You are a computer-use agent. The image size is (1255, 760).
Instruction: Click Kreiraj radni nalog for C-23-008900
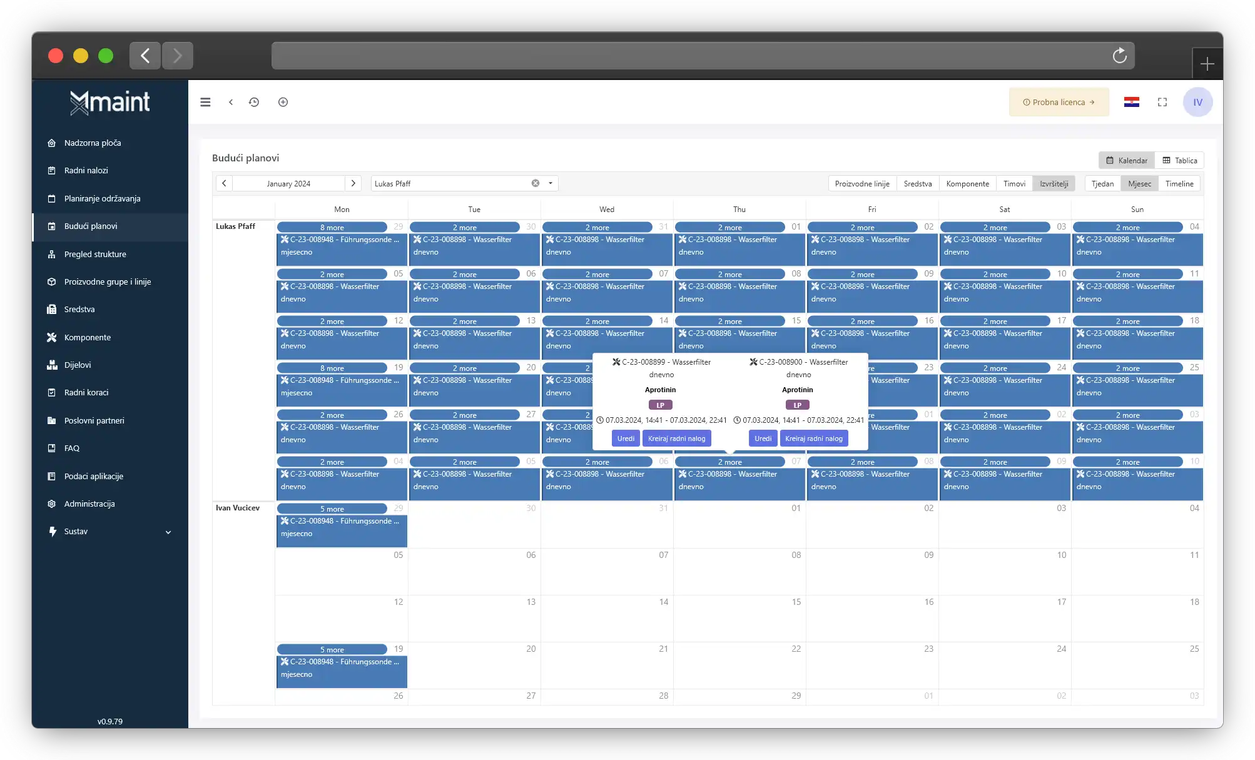click(x=814, y=438)
